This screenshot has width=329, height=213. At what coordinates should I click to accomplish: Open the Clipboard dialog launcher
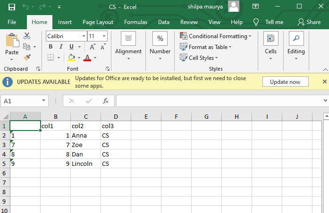38,69
